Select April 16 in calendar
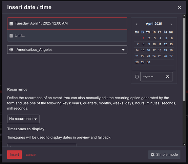The width and height of the screenshot is (188, 164). 148,50
